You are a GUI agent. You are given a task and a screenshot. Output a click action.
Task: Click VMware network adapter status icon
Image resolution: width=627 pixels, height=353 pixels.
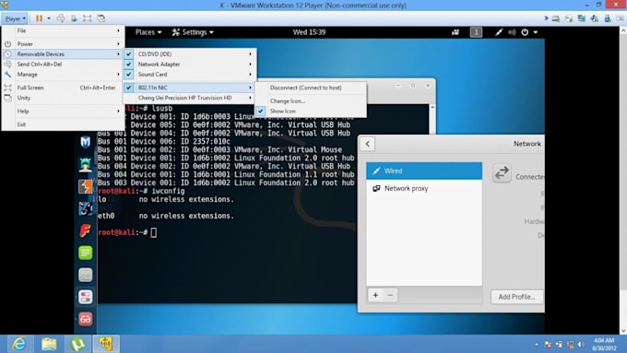pos(582,18)
